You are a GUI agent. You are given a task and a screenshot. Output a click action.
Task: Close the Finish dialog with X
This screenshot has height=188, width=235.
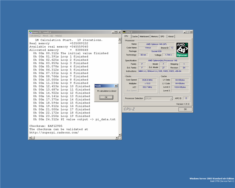(x=116, y=86)
